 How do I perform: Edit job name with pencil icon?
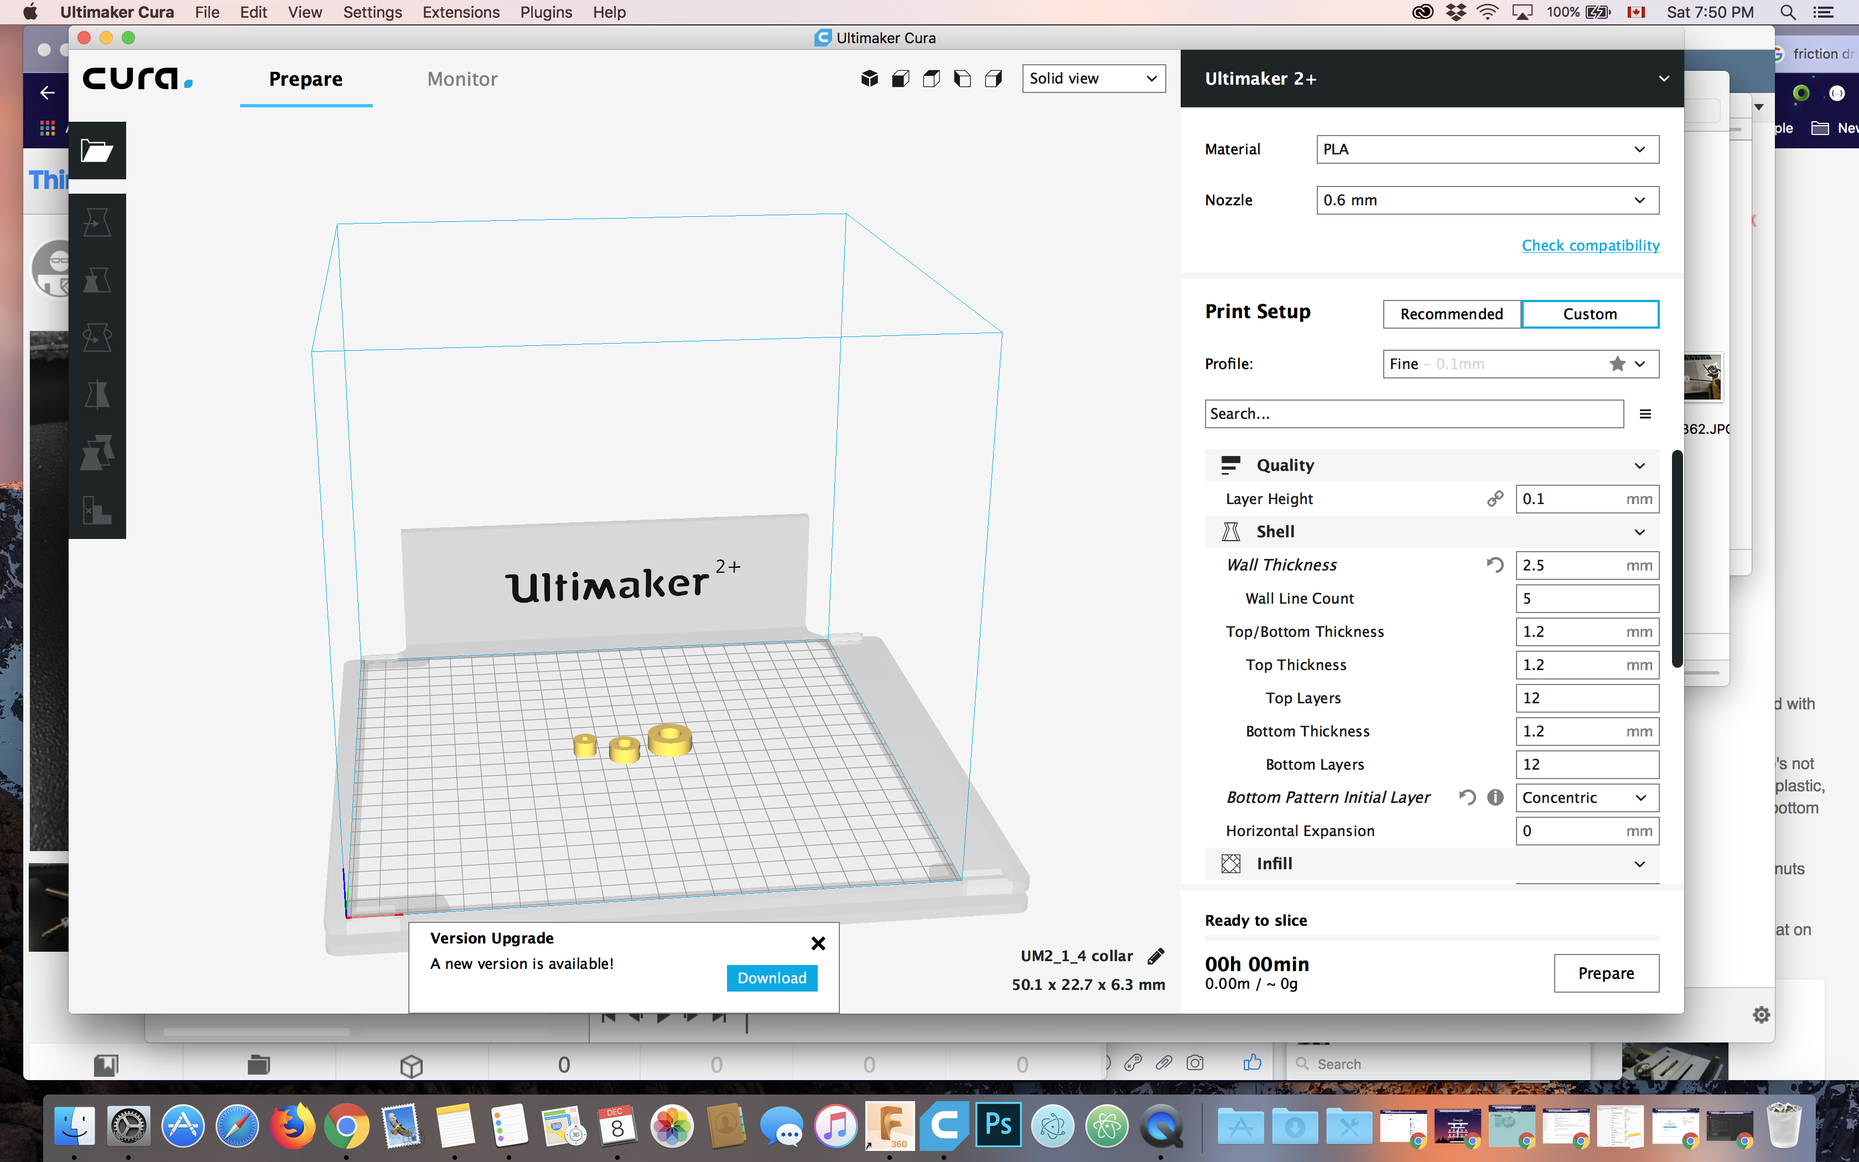click(x=1155, y=955)
